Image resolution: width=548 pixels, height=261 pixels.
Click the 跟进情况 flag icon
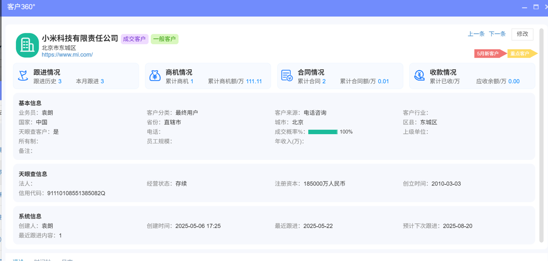click(23, 75)
